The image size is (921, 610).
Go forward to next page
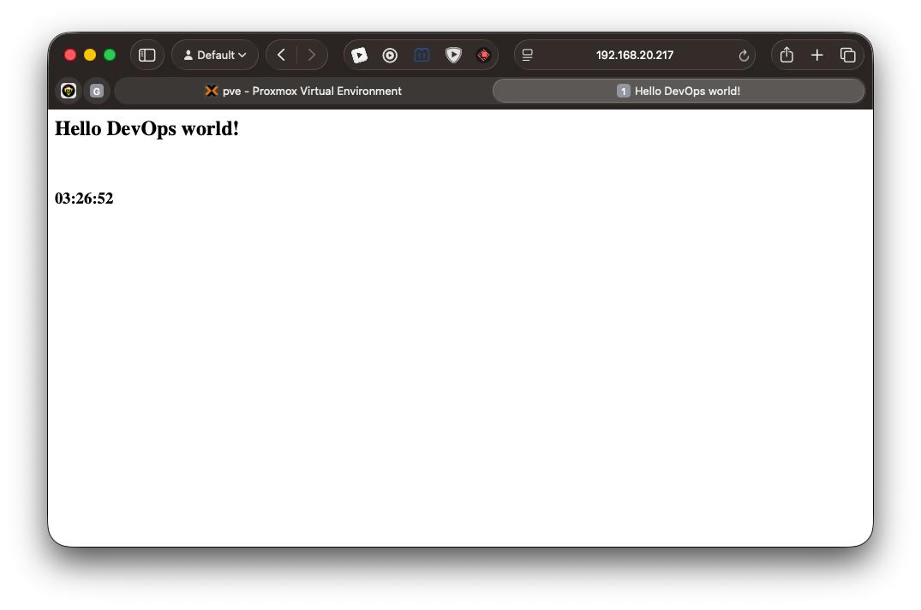(312, 55)
